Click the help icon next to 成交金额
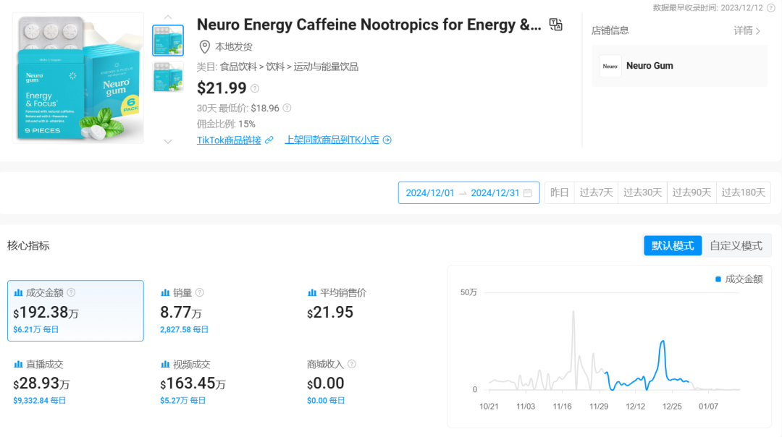Viewport: 782px width, 437px height. (71, 293)
